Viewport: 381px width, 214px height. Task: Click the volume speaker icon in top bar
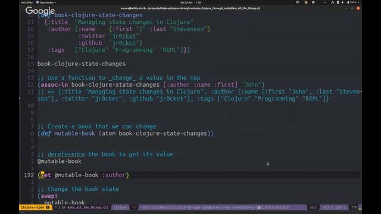342,2
